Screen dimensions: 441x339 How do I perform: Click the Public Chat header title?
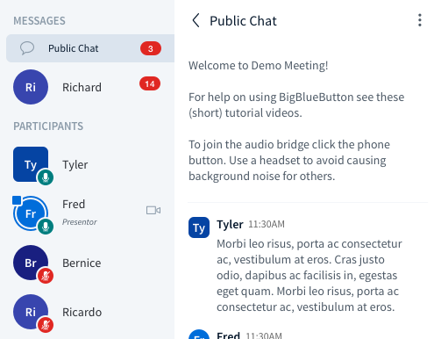coord(243,21)
